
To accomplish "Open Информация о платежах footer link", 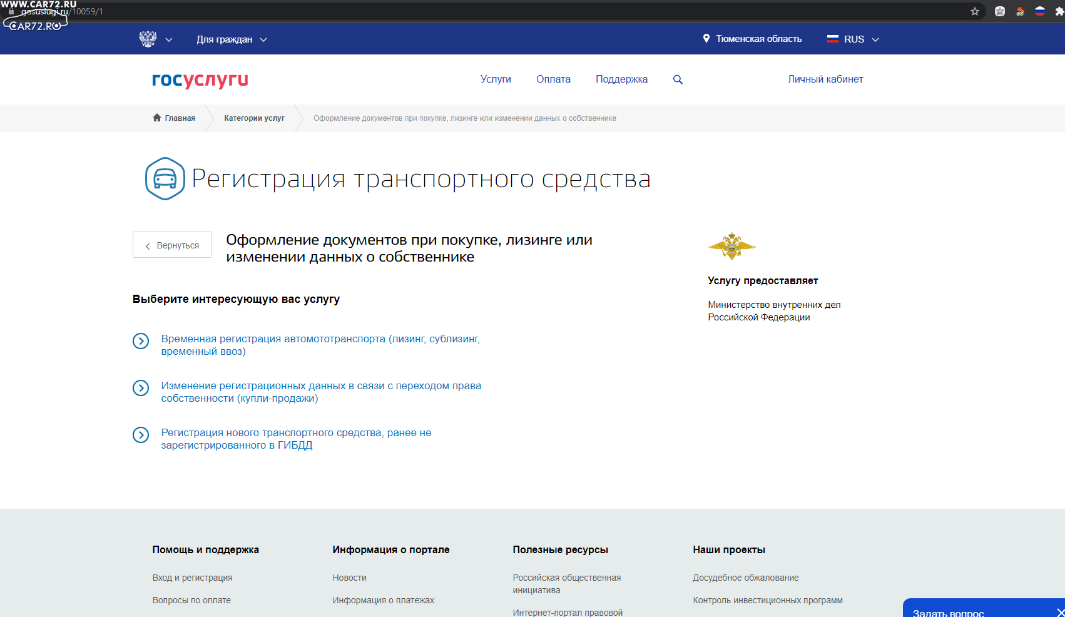I will (383, 600).
